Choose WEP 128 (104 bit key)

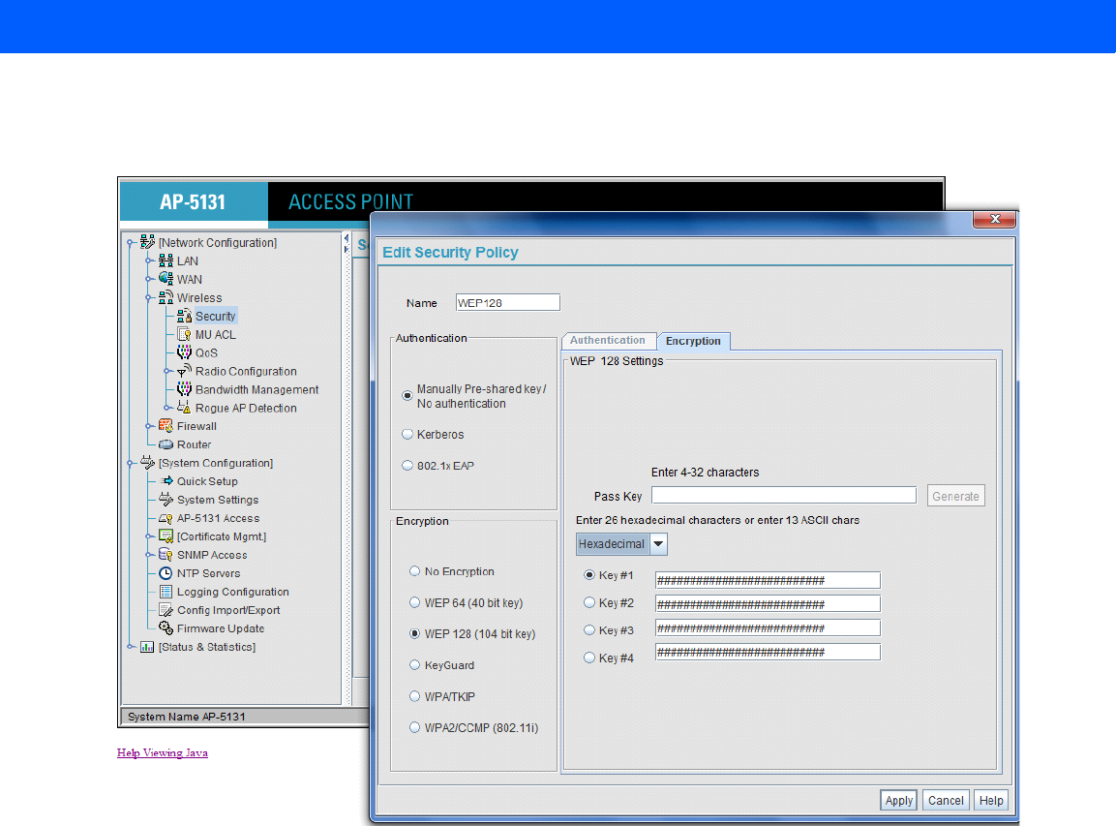[x=414, y=633]
